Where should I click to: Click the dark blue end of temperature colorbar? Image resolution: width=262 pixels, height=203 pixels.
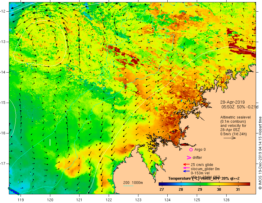tap(160, 184)
